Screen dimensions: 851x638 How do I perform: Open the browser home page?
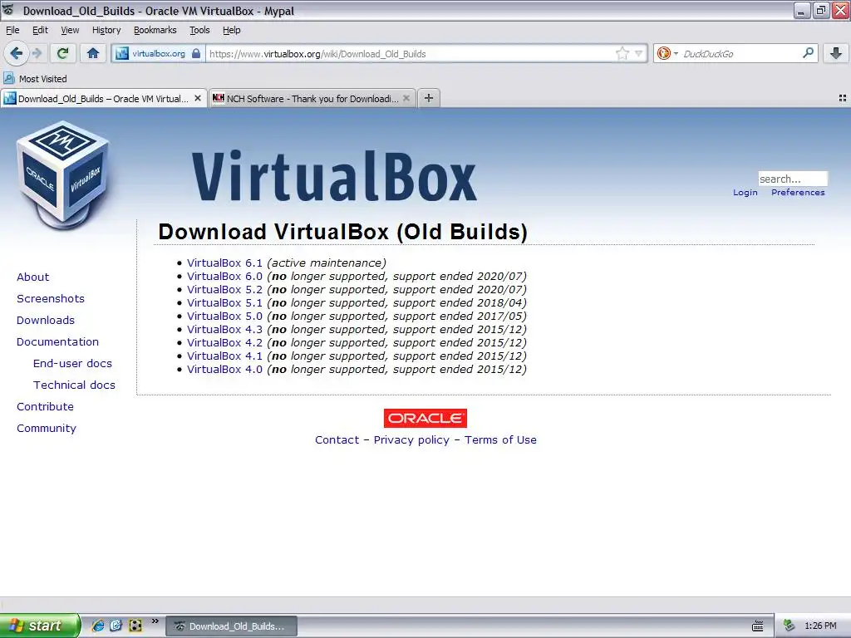pos(93,53)
